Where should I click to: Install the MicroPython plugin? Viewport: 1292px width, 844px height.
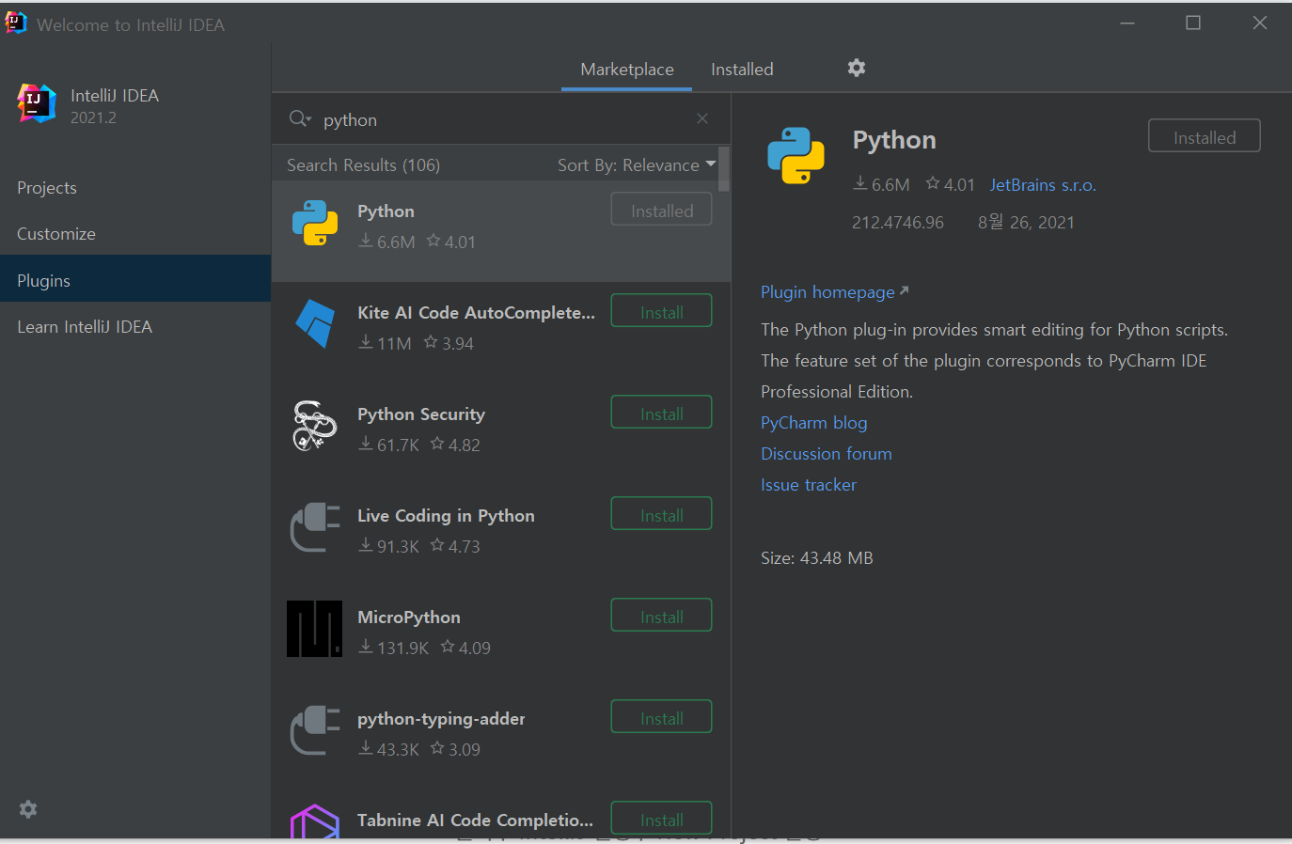tap(661, 616)
